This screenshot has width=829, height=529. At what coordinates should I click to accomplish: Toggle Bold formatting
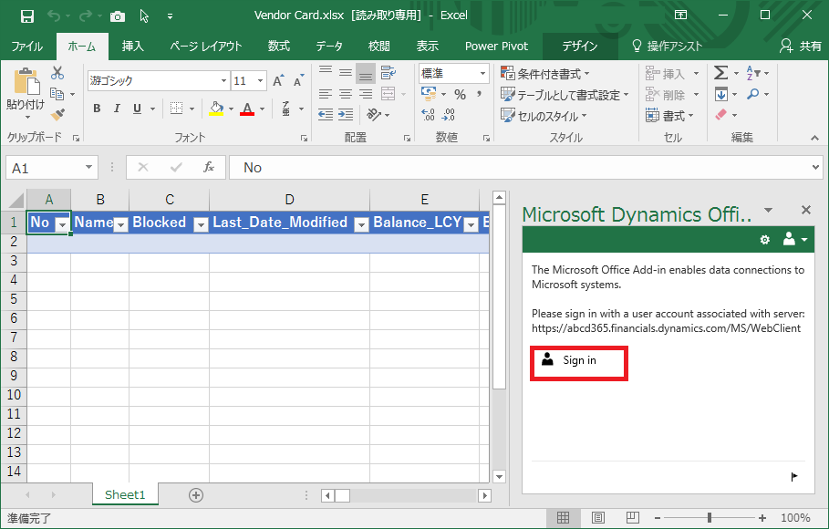97,109
